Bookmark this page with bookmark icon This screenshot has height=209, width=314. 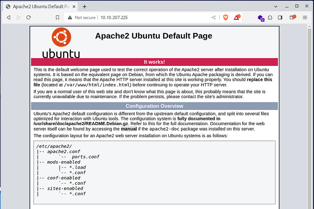click(x=57, y=18)
